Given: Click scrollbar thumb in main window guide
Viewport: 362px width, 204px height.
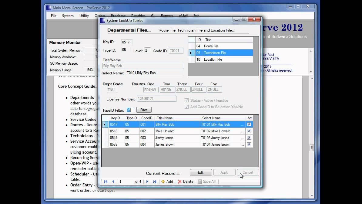Looking at the screenshot, I should tap(312, 148).
